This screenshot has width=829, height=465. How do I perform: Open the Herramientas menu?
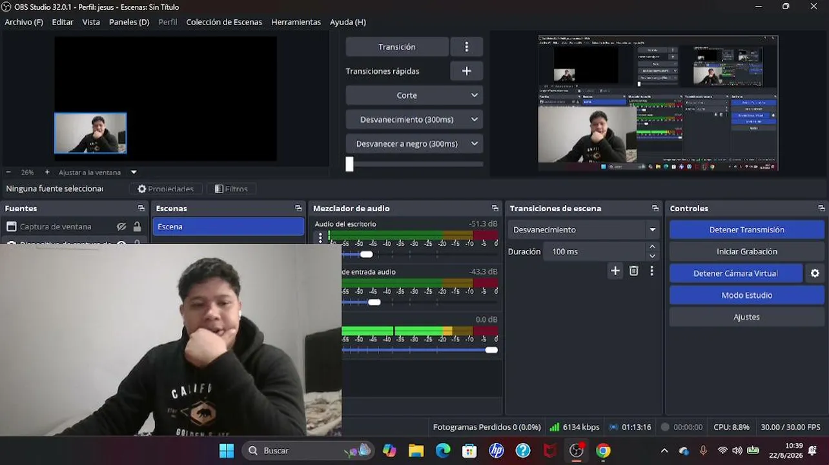pyautogui.click(x=296, y=22)
